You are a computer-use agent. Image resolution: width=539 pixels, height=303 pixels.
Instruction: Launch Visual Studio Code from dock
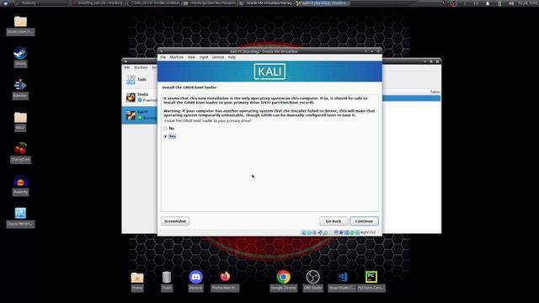tap(342, 281)
